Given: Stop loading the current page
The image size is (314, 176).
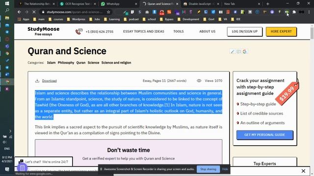Looking at the screenshot, I should pos(34,12).
